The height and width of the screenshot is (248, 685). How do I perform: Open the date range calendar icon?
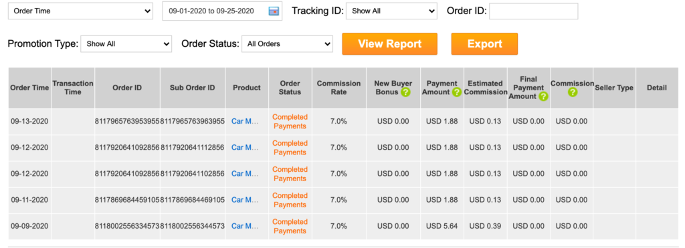(274, 11)
